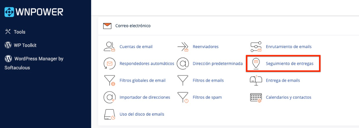The image size is (359, 128).
Task: Select the Reenviadores arrow icon
Action: click(183, 47)
